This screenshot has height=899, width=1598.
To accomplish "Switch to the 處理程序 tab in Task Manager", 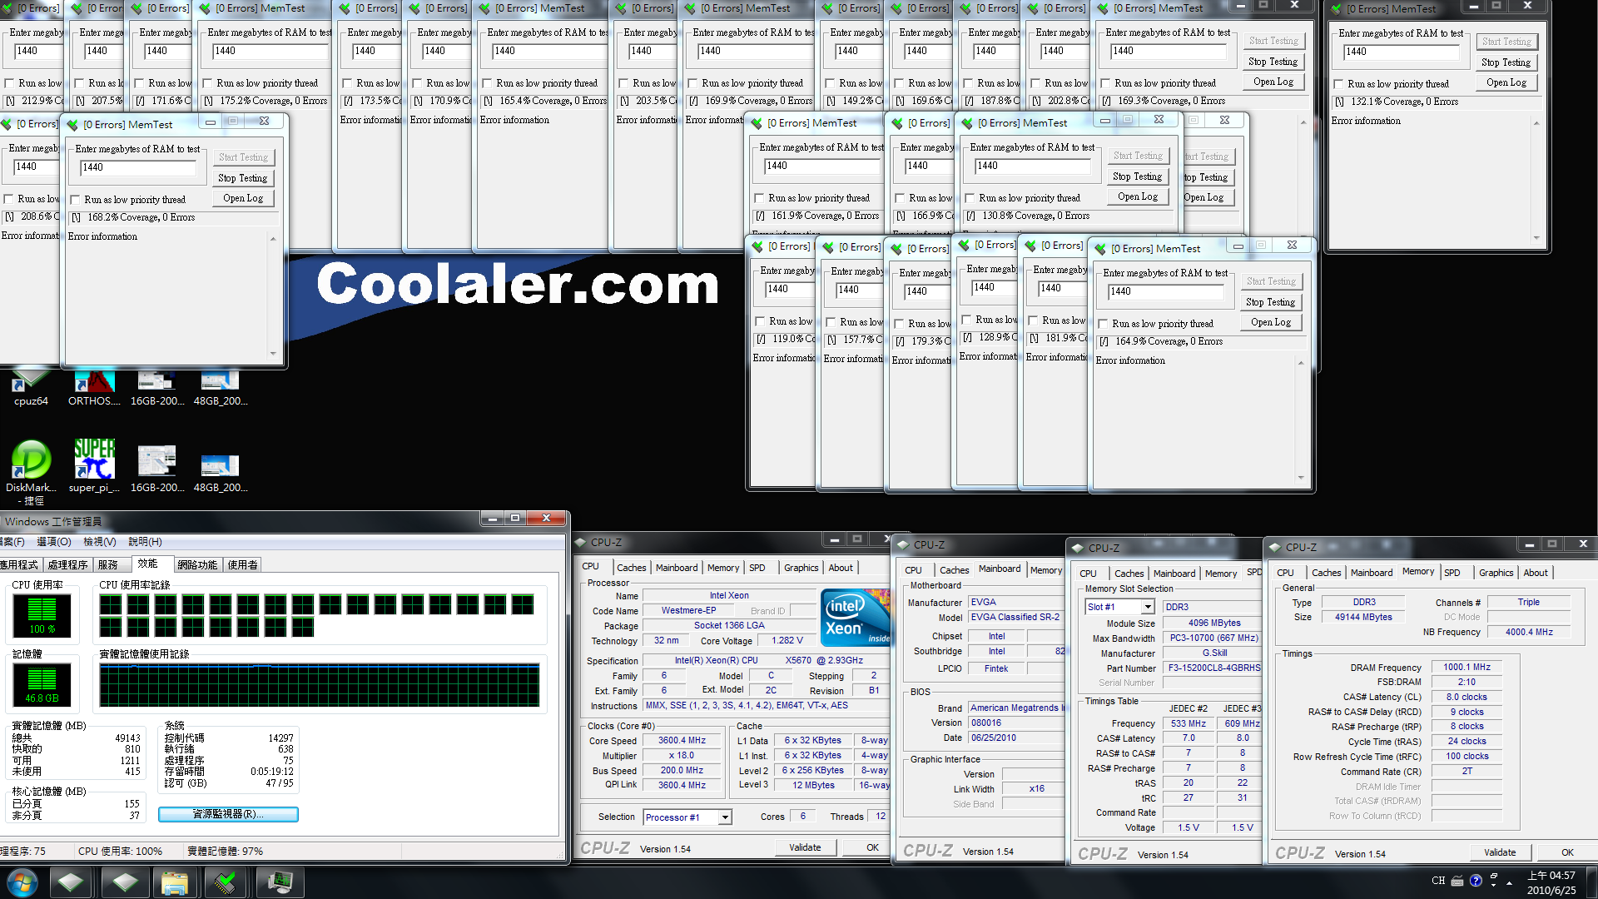I will point(67,564).
